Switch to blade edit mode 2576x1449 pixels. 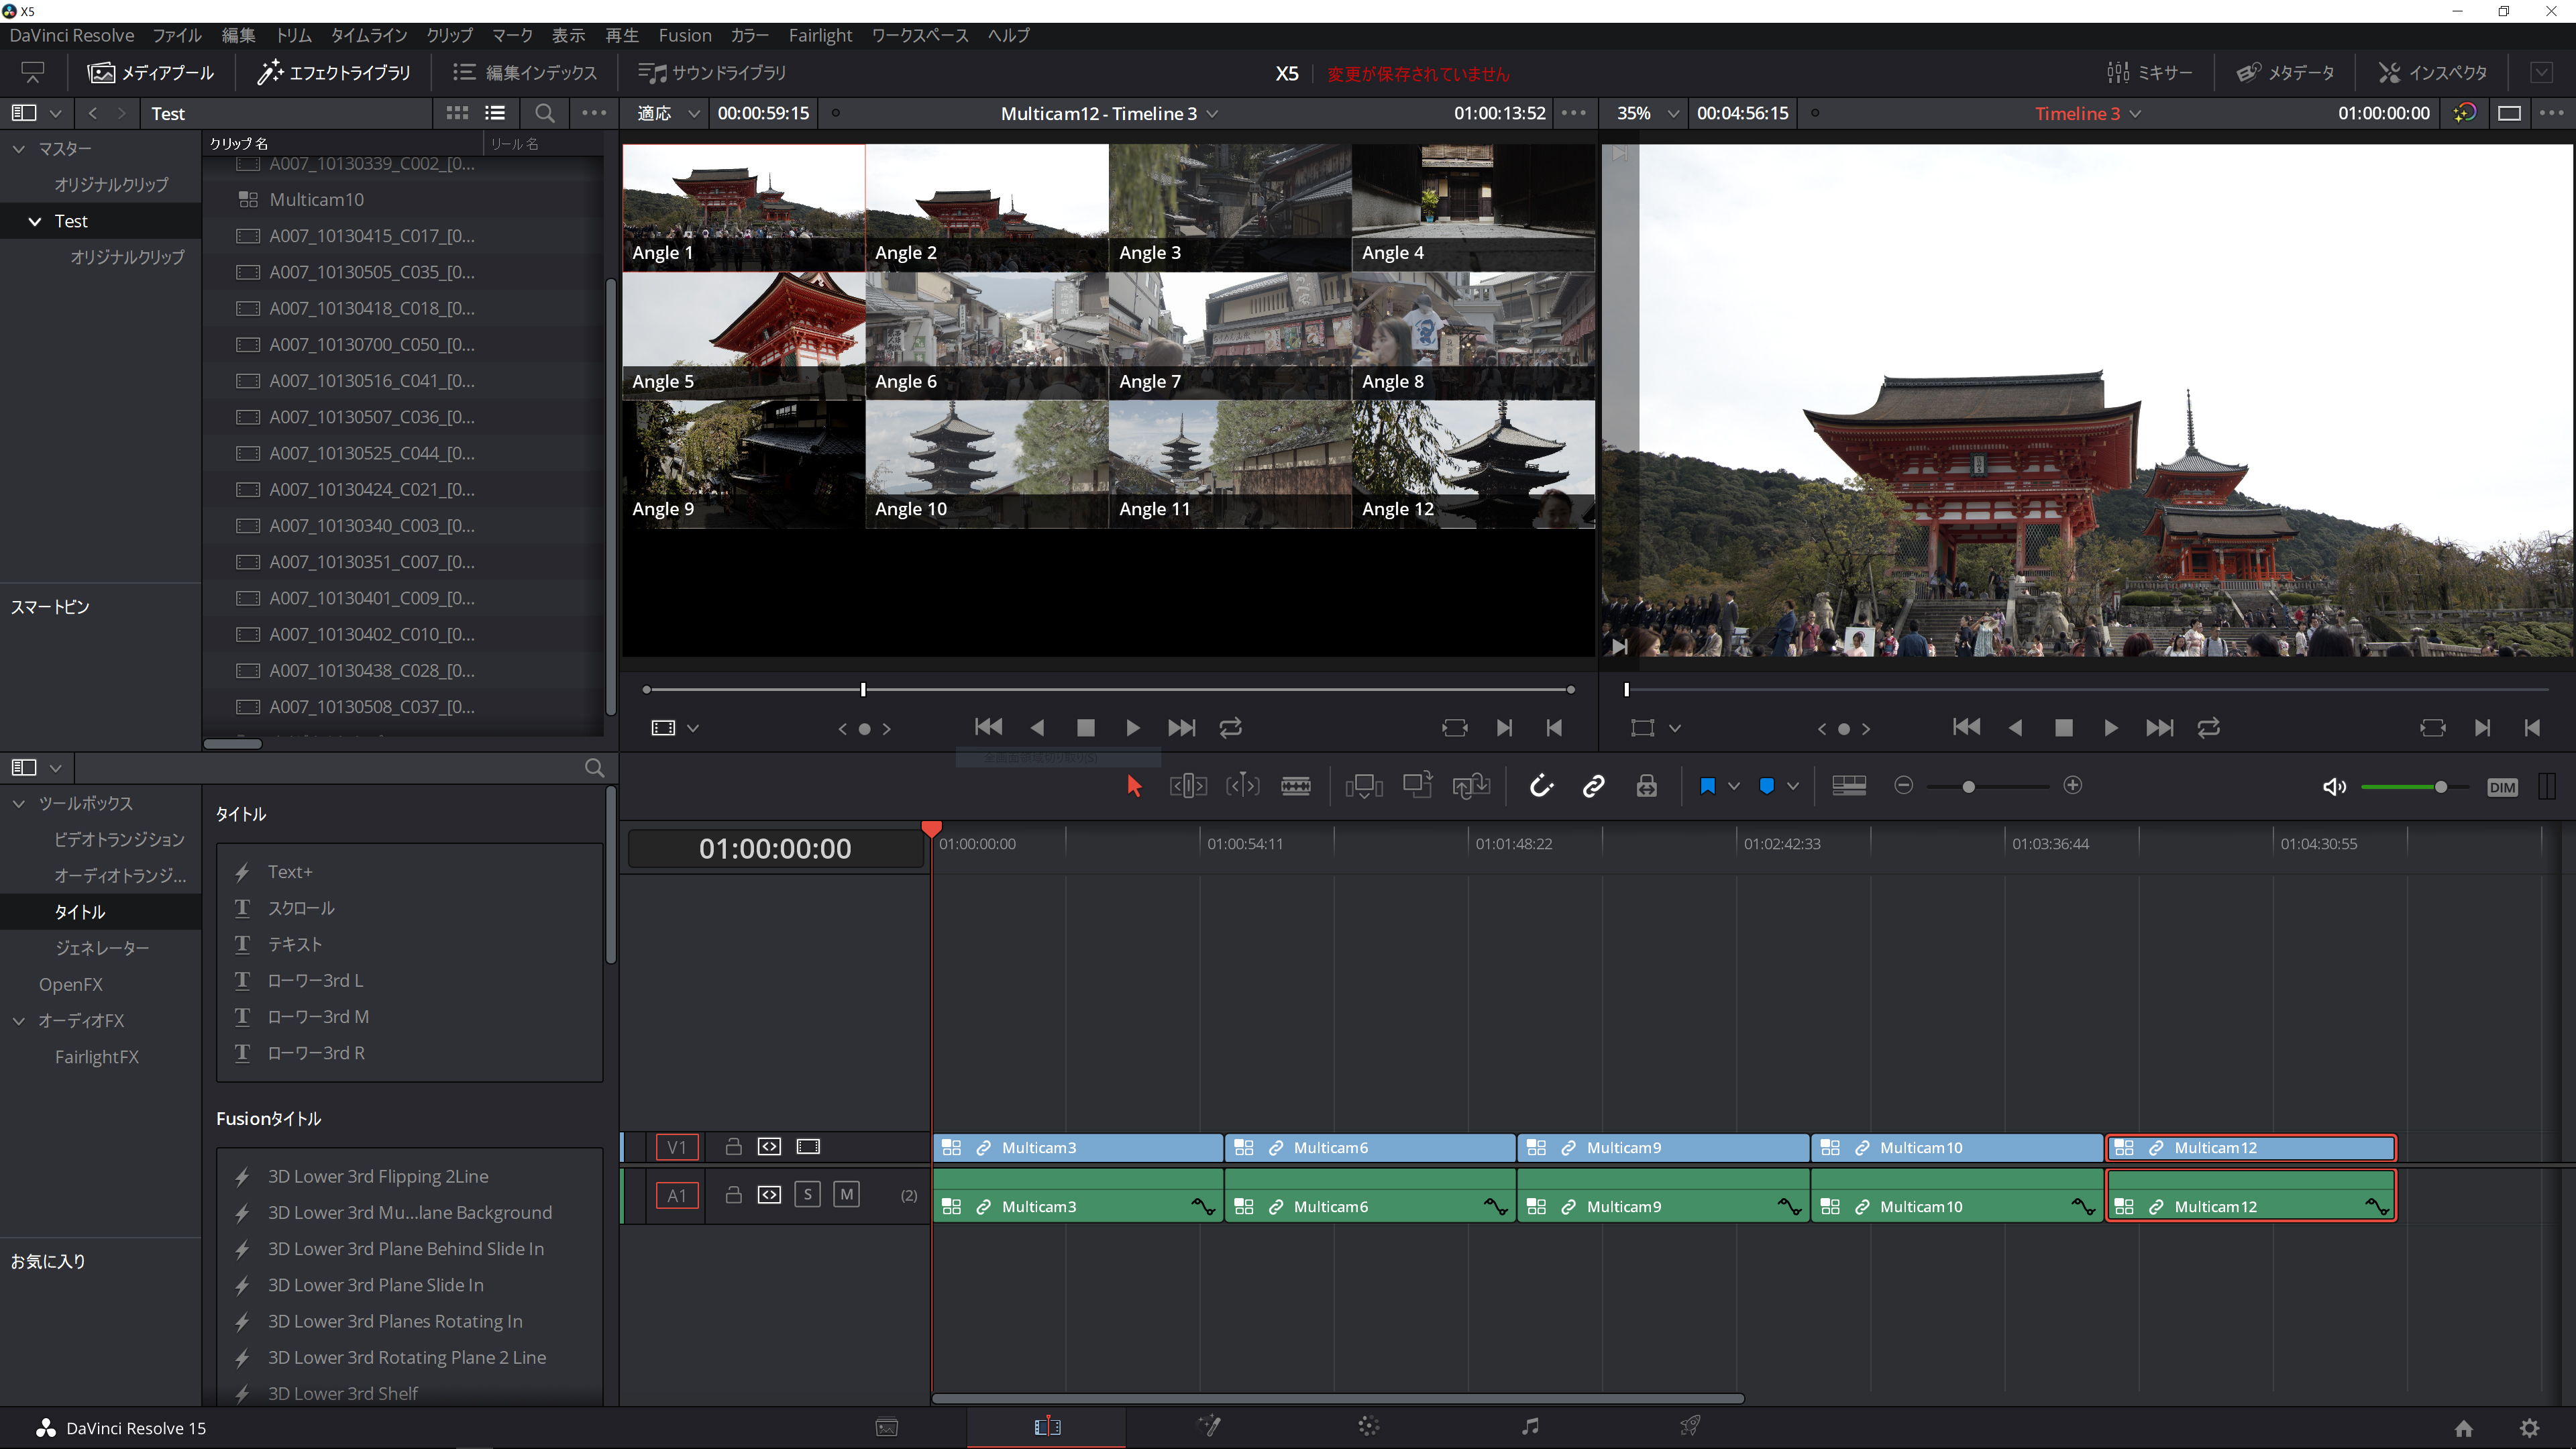(1296, 786)
